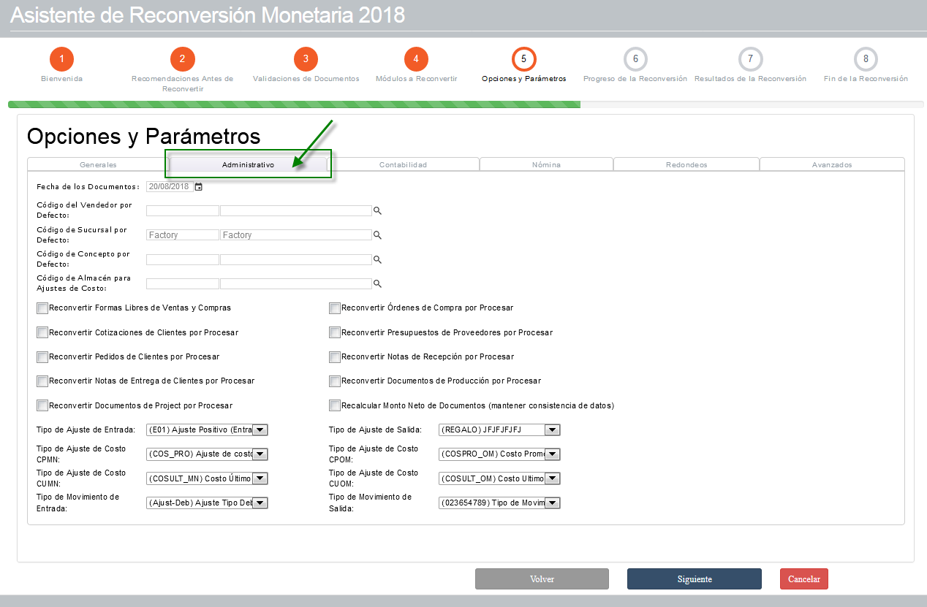927x607 pixels.
Task: Click step 4 Módulos a Reconvertir circle
Action: (416, 59)
